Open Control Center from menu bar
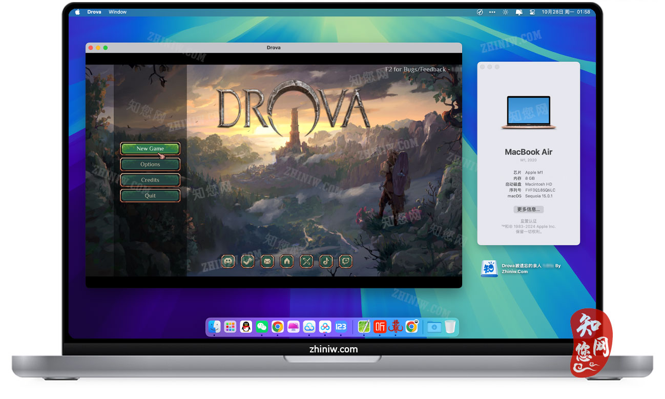The width and height of the screenshot is (665, 399). (532, 12)
